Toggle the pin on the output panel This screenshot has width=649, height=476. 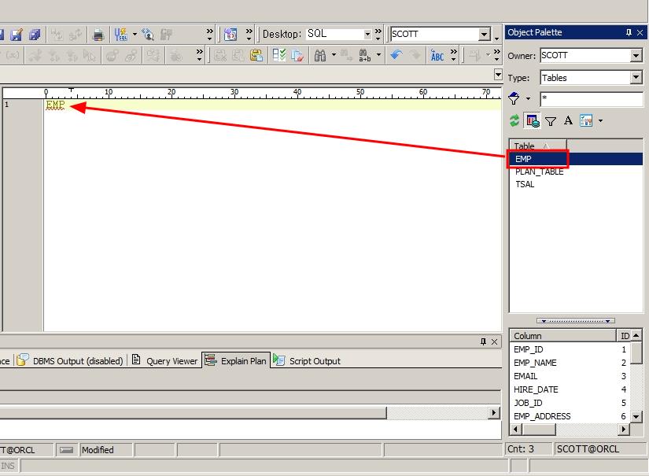483,341
